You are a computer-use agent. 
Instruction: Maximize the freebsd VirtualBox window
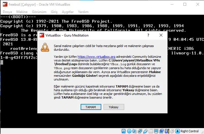(185, 4)
